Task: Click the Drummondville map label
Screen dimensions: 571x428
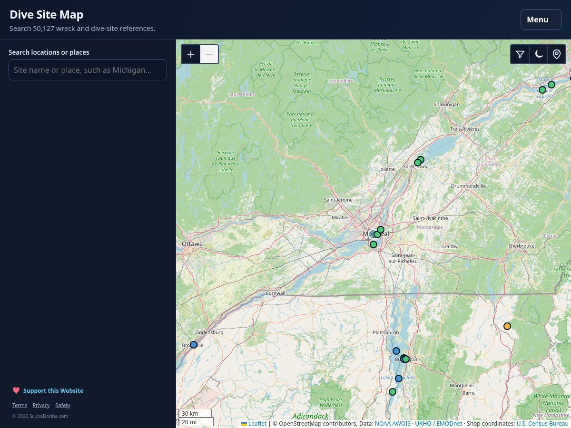Action: (x=468, y=186)
